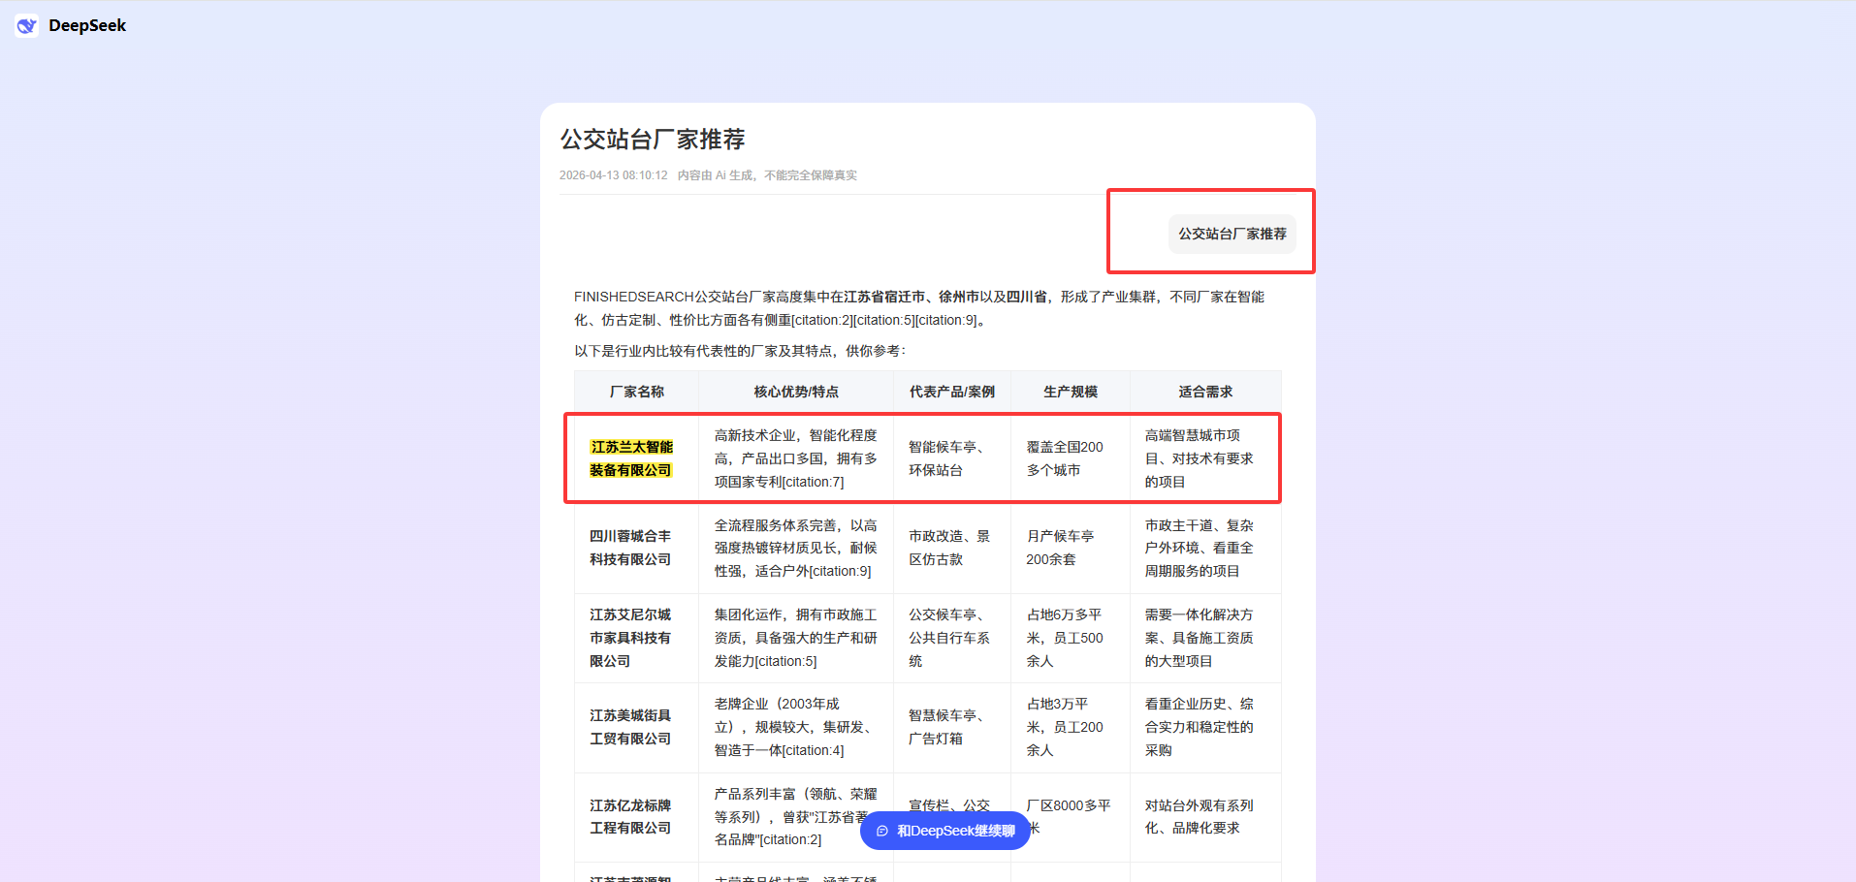Click the cell 公交候车亭、公共自行车系统
This screenshot has height=882, width=1856.
(x=952, y=638)
